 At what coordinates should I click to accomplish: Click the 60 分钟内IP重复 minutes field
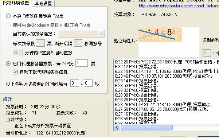pyautogui.click(x=18, y=52)
